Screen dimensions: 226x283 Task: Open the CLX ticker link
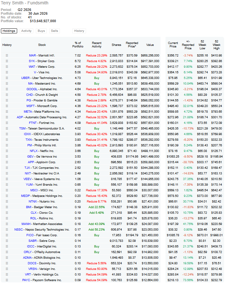34,212
